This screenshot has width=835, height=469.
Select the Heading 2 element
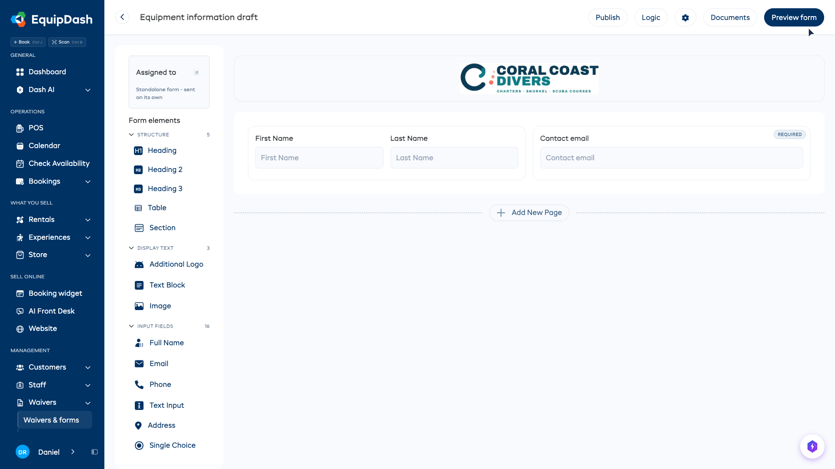[x=158, y=170]
